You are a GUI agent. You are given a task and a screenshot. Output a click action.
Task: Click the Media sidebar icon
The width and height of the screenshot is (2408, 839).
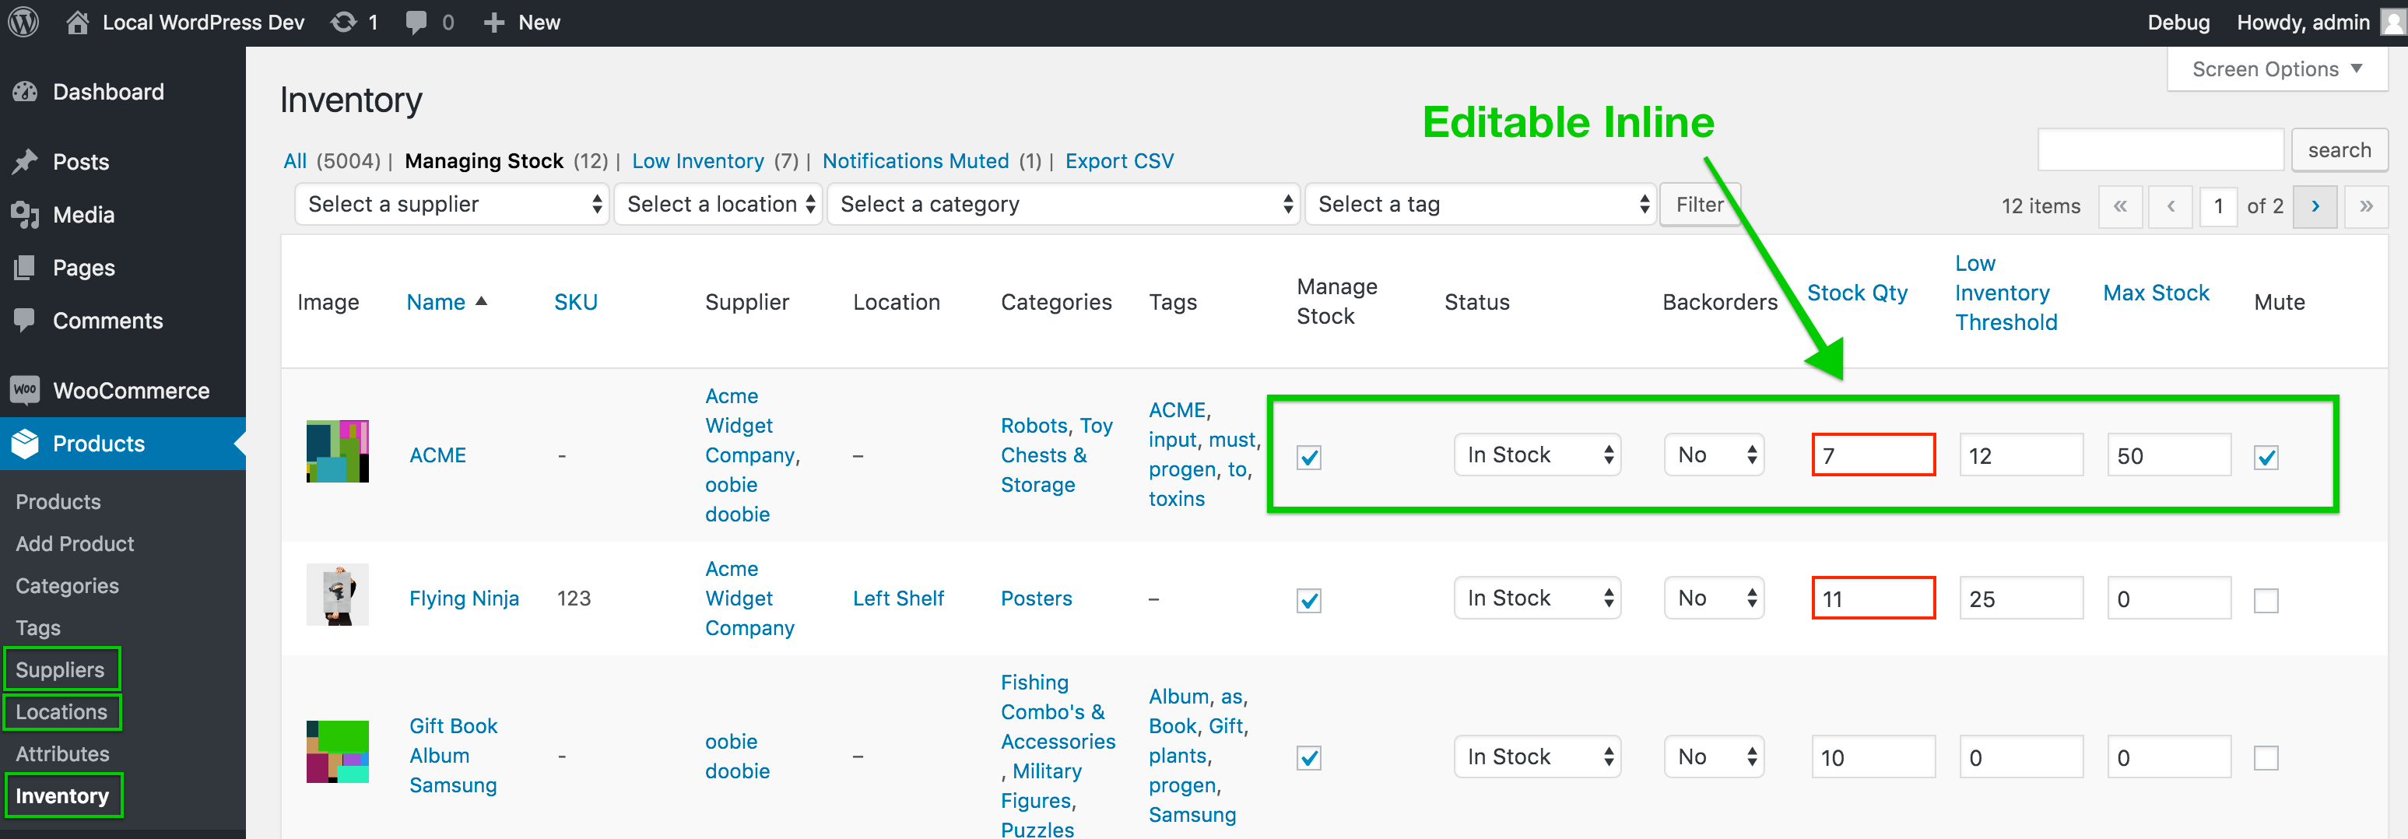click(25, 215)
